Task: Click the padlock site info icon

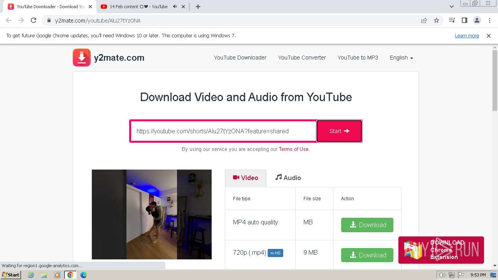Action: 49,20
